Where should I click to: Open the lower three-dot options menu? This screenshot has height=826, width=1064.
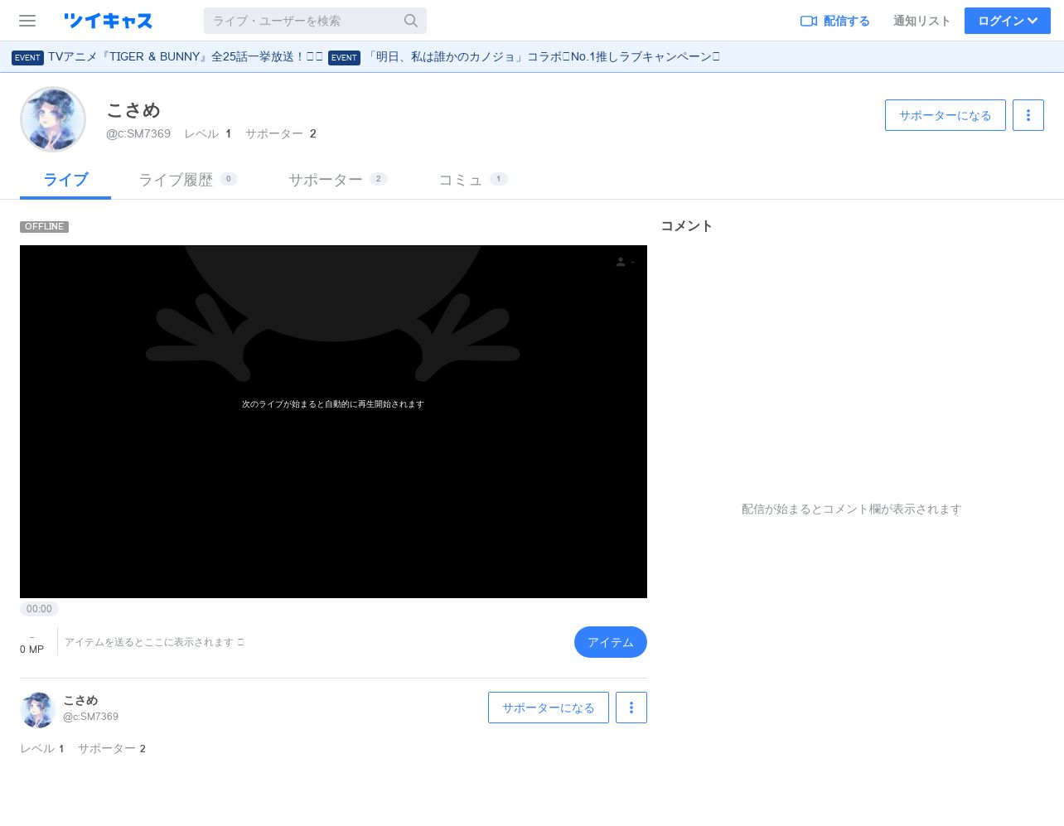(x=631, y=708)
